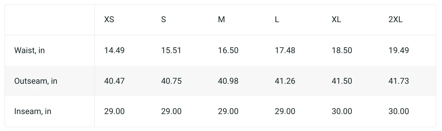Image resolution: width=442 pixels, height=131 pixels.
Task: Click the XL inseam value 30.00
Action: tap(342, 111)
